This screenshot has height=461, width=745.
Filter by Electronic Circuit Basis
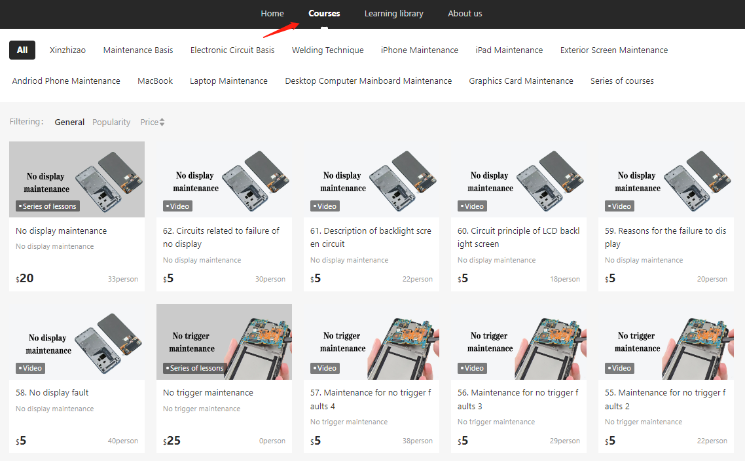232,50
